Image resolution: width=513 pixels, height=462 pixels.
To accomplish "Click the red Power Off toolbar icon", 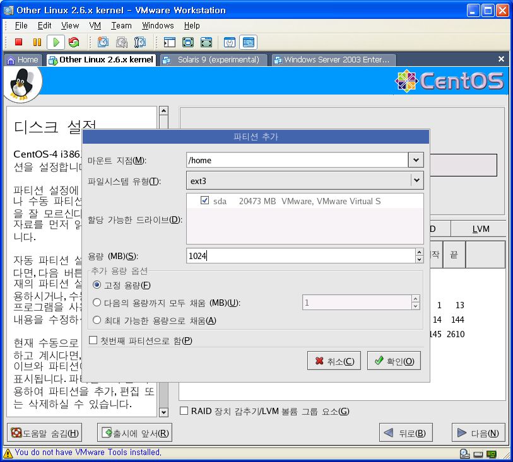I will click(x=18, y=42).
